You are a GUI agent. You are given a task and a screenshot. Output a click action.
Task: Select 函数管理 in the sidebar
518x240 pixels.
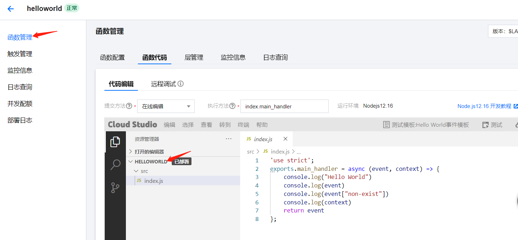[x=20, y=37]
